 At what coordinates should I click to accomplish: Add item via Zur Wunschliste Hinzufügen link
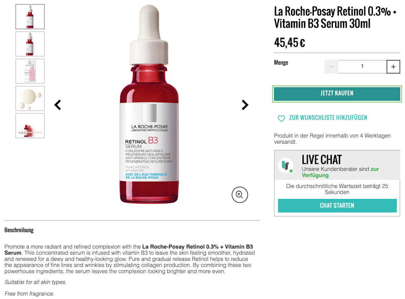[328, 118]
